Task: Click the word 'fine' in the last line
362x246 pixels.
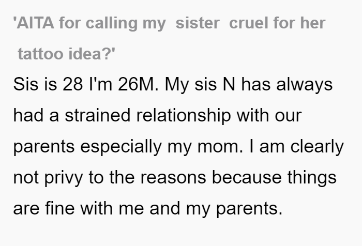Action: pos(60,208)
